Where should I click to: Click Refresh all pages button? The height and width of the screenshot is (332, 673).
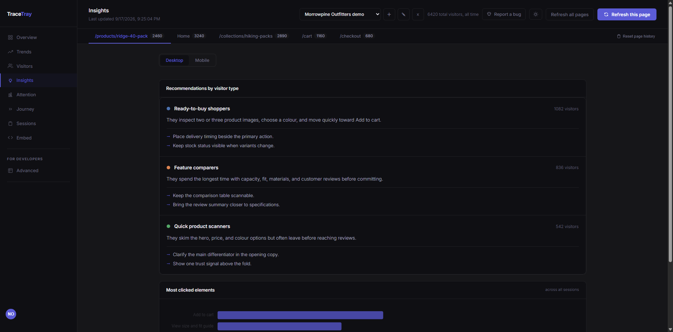[x=570, y=14]
